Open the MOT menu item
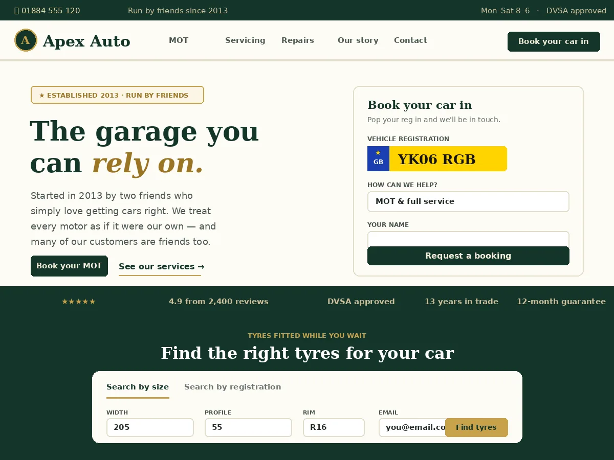 [x=179, y=40]
